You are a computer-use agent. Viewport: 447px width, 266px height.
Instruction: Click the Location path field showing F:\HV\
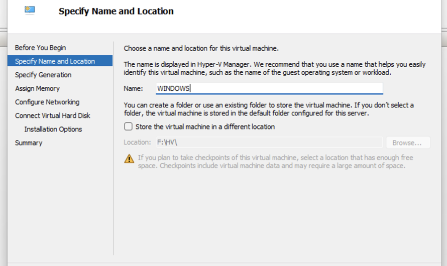click(269, 143)
